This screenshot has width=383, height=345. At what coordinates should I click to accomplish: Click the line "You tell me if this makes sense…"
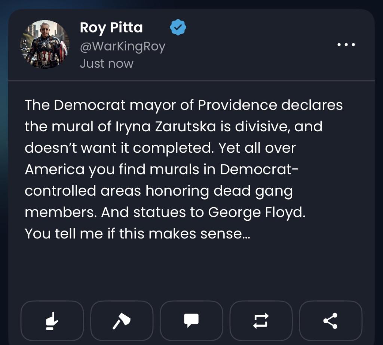137,234
